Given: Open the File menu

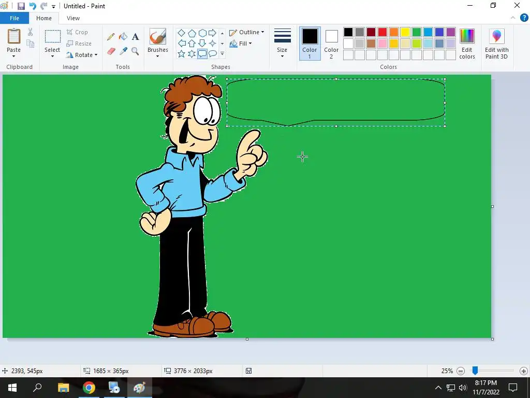Looking at the screenshot, I should coord(14,18).
